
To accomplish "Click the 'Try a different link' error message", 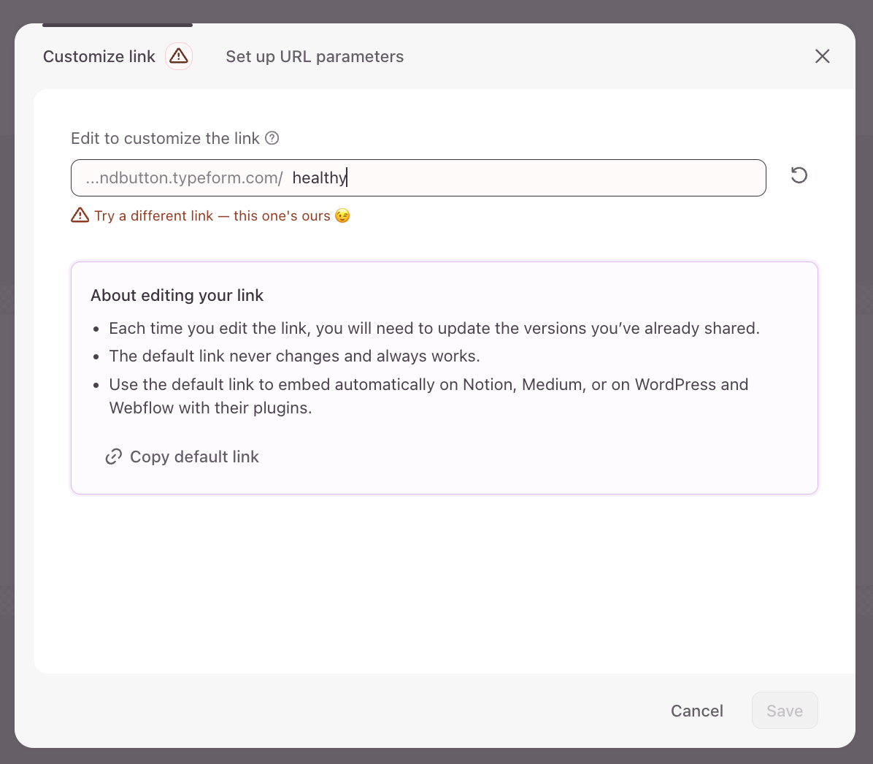I will tap(212, 216).
